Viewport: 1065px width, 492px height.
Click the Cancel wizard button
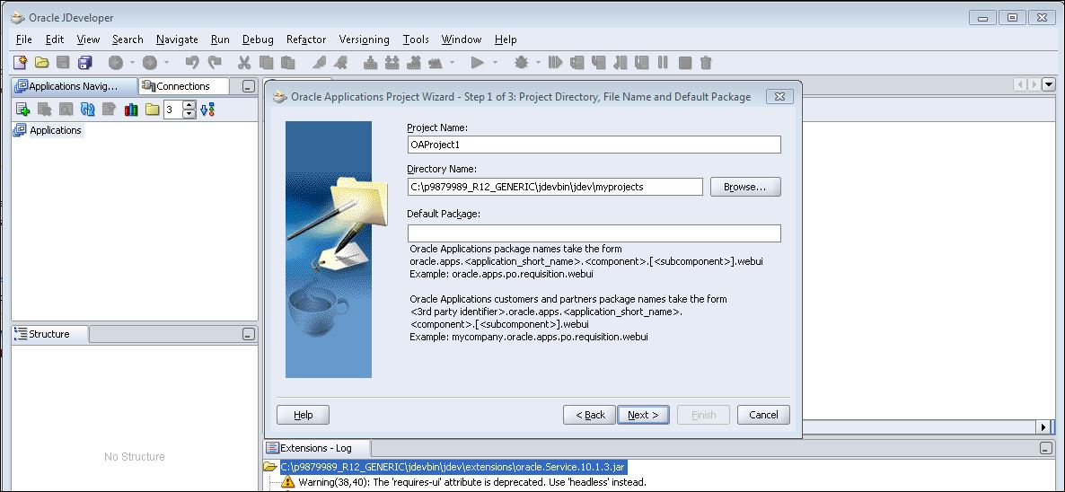pyautogui.click(x=763, y=415)
